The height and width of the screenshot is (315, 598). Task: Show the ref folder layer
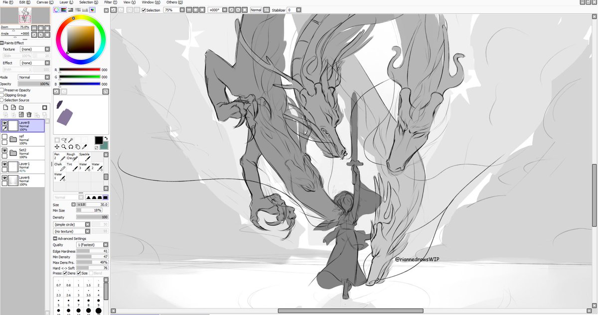coord(4,137)
